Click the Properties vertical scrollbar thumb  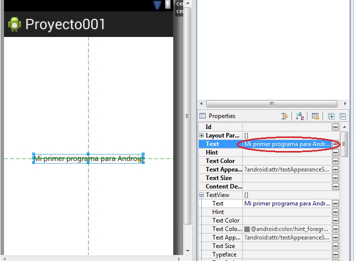point(344,144)
